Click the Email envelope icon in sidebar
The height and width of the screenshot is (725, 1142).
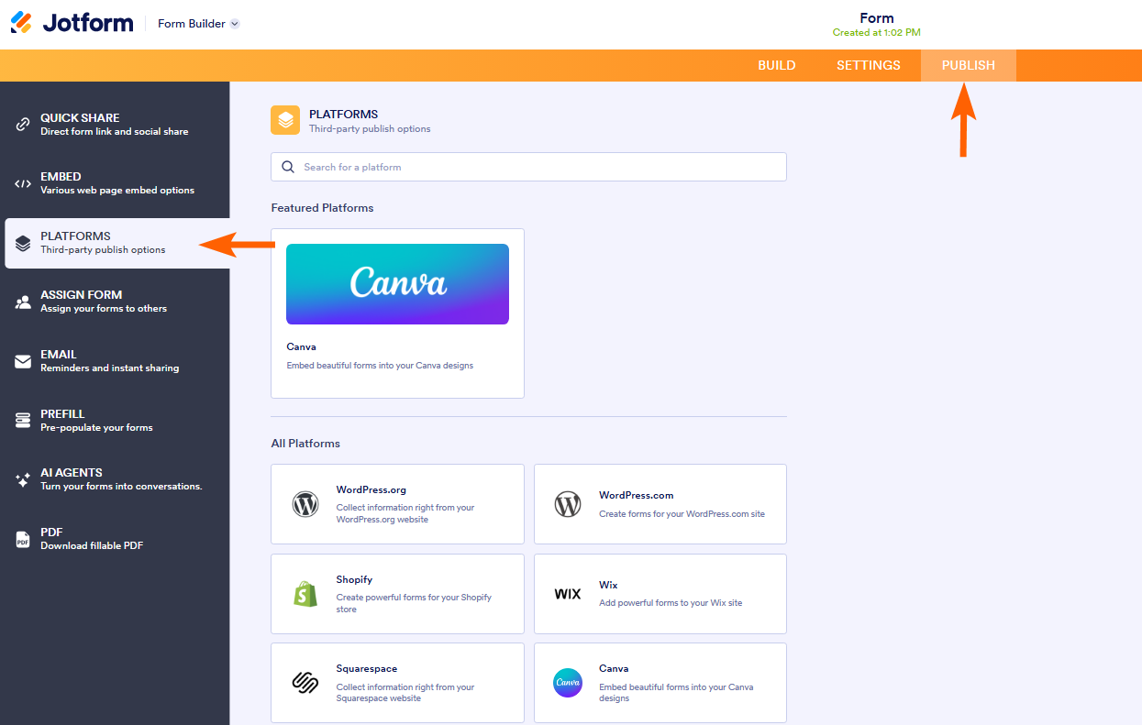(22, 360)
